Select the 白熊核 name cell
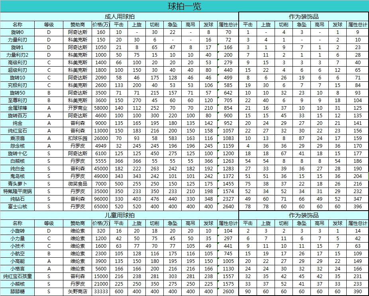 pyautogui.click(x=18, y=161)
